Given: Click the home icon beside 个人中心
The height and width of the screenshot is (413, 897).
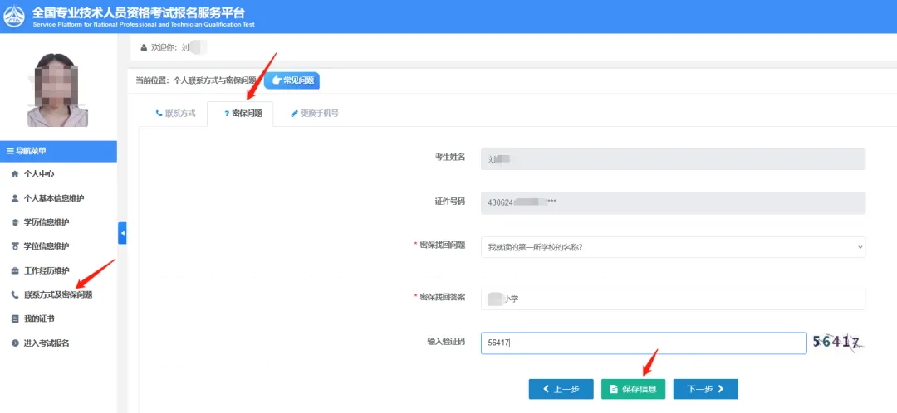Looking at the screenshot, I should [15, 174].
